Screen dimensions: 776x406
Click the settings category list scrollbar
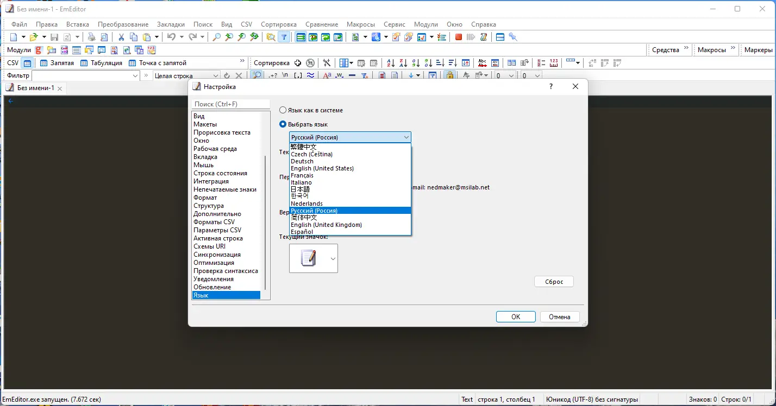[265, 223]
